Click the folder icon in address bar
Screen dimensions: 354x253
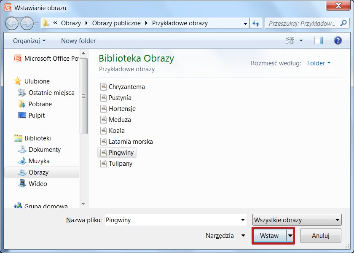46,23
